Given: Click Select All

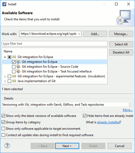Looking at the screenshot, I should point(121,44).
